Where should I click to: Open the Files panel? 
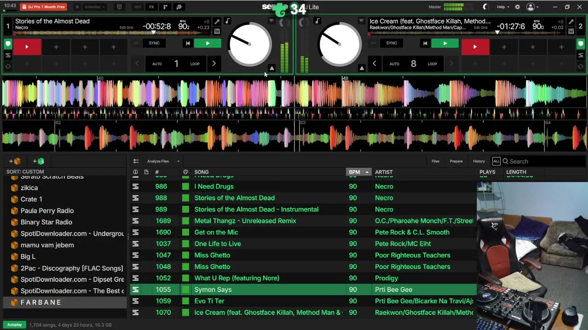435,161
